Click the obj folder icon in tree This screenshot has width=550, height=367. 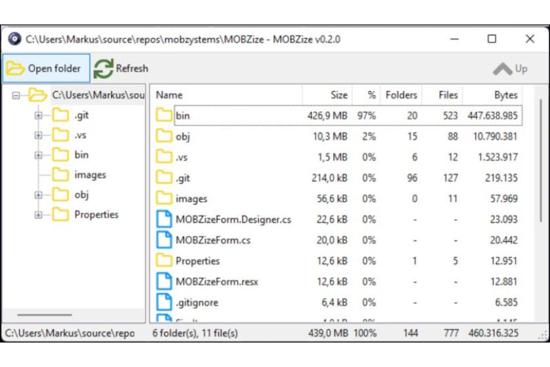60,195
